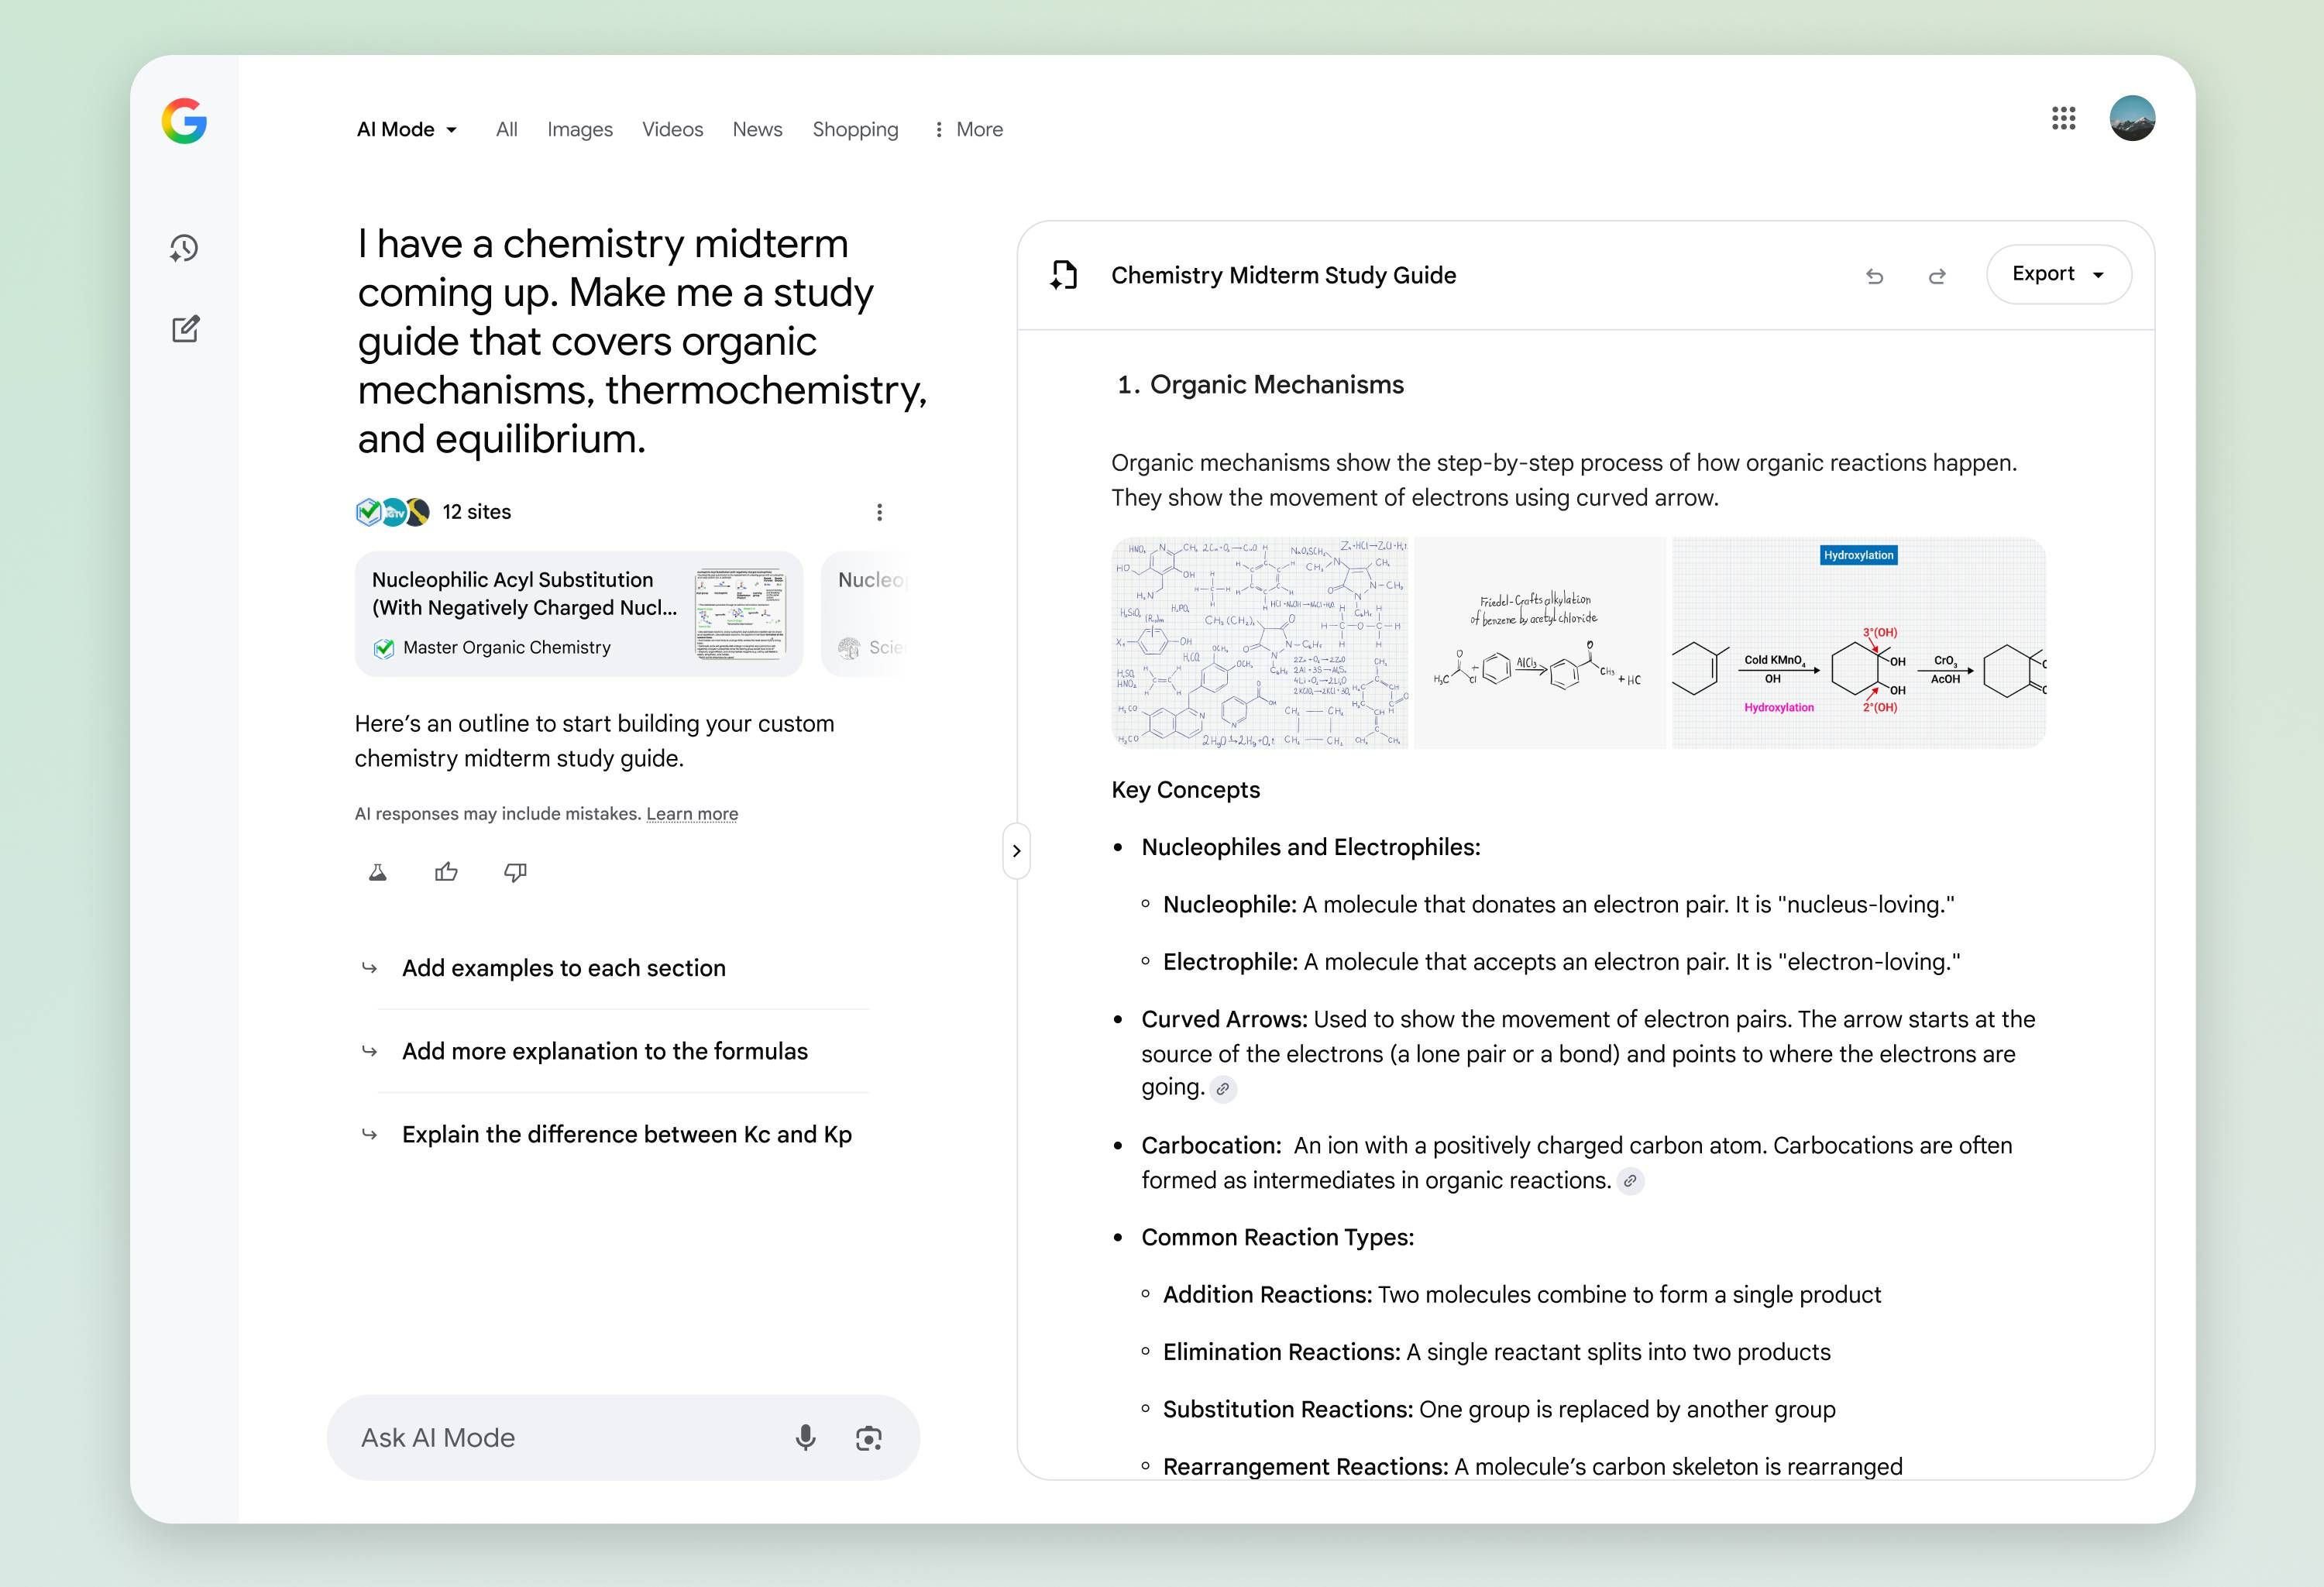Screen dimensions: 2324x1587
Task: Click the 'Electrophile:' definition line
Action: [x=1561, y=962]
